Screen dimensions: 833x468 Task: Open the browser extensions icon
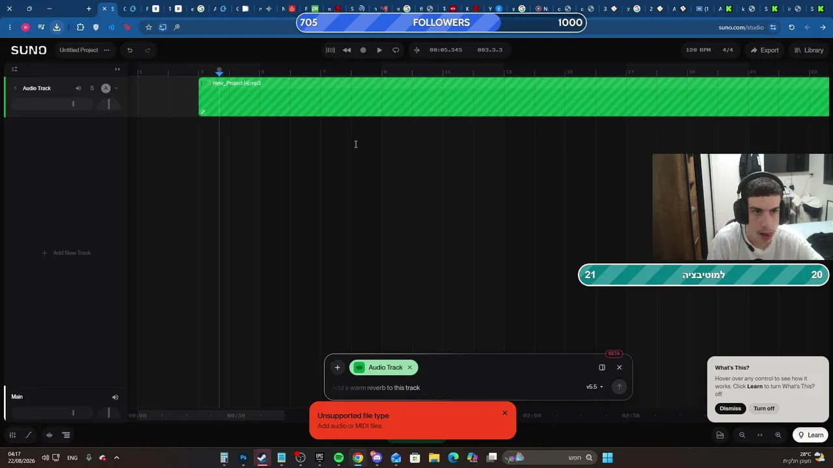pyautogui.click(x=80, y=27)
